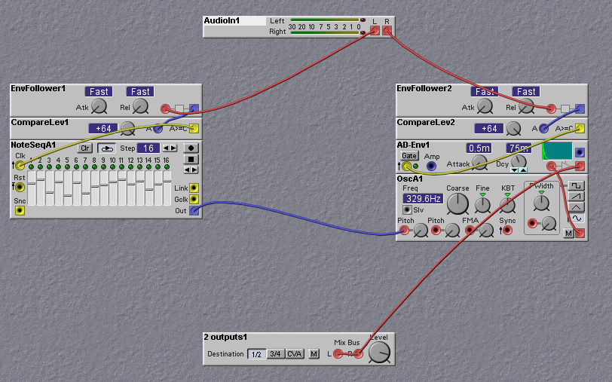This screenshot has height=382, width=612.
Task: Click the 329.6Hz frequency display
Action: point(423,199)
